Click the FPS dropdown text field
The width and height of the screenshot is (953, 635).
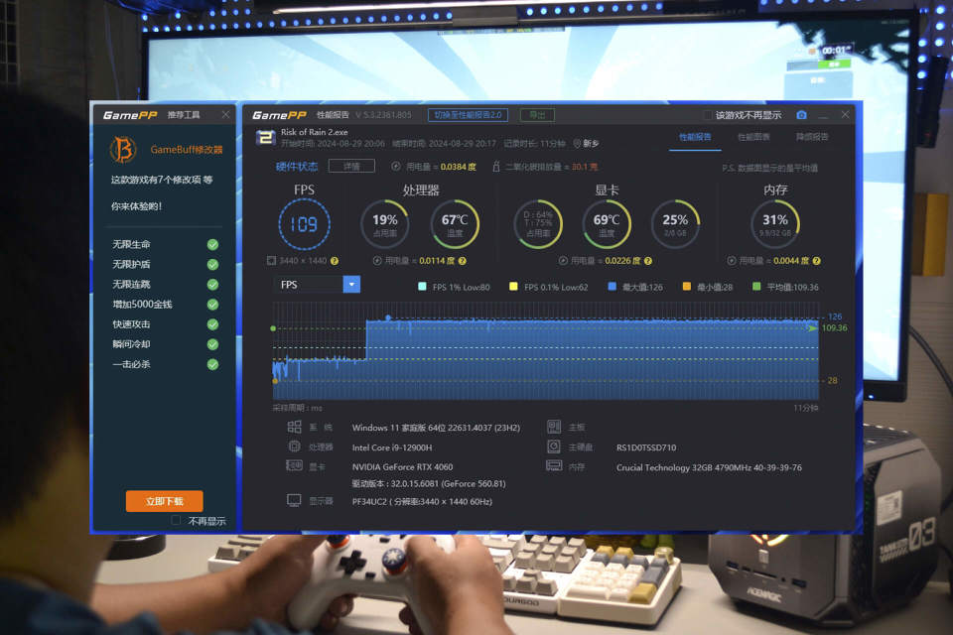[x=308, y=285]
